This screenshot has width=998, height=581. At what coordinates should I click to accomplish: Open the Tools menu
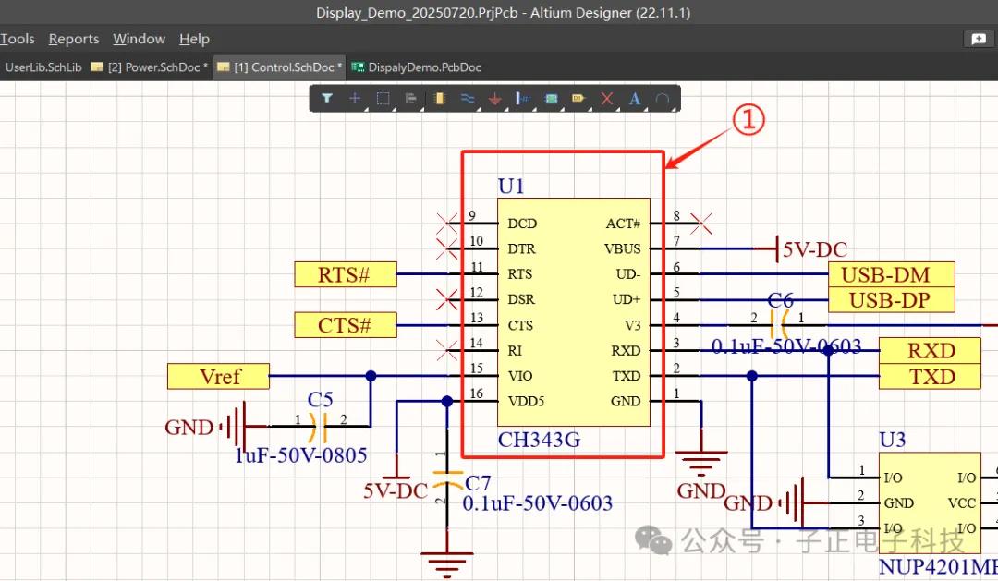point(18,39)
